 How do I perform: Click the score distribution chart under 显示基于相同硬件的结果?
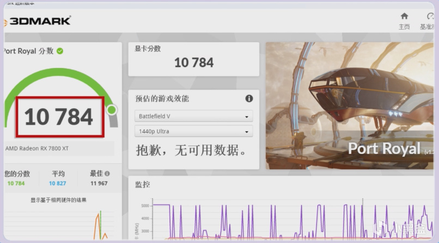tap(59, 225)
